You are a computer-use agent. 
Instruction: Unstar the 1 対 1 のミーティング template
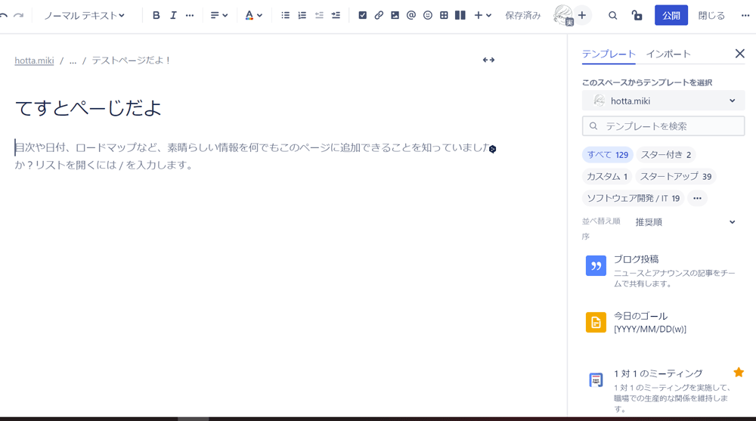(739, 373)
